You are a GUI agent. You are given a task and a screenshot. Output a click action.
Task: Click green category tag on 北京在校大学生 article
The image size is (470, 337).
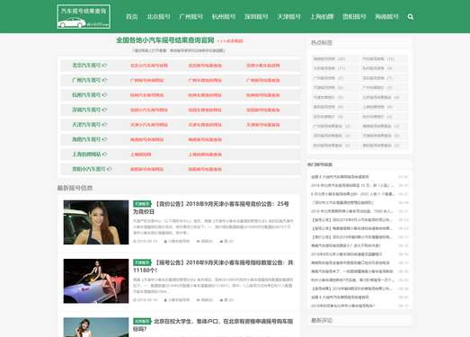pos(142,322)
